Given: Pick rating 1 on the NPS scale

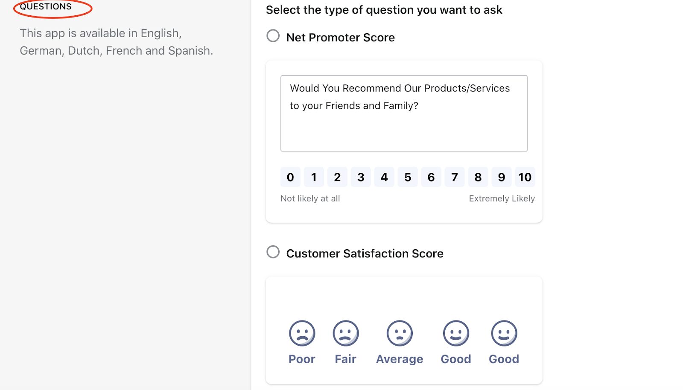Looking at the screenshot, I should click(314, 177).
